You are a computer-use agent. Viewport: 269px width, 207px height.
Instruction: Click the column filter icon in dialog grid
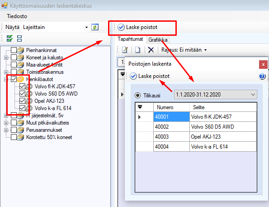pyautogui.click(x=140, y=107)
